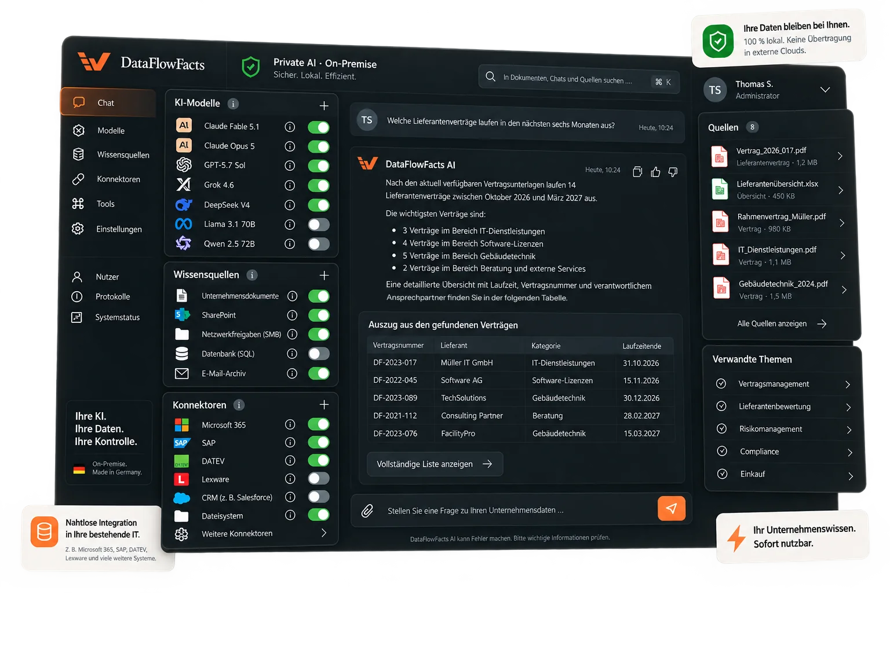Open the Chat section in sidebar
This screenshot has height=668, width=890.
pos(108,103)
